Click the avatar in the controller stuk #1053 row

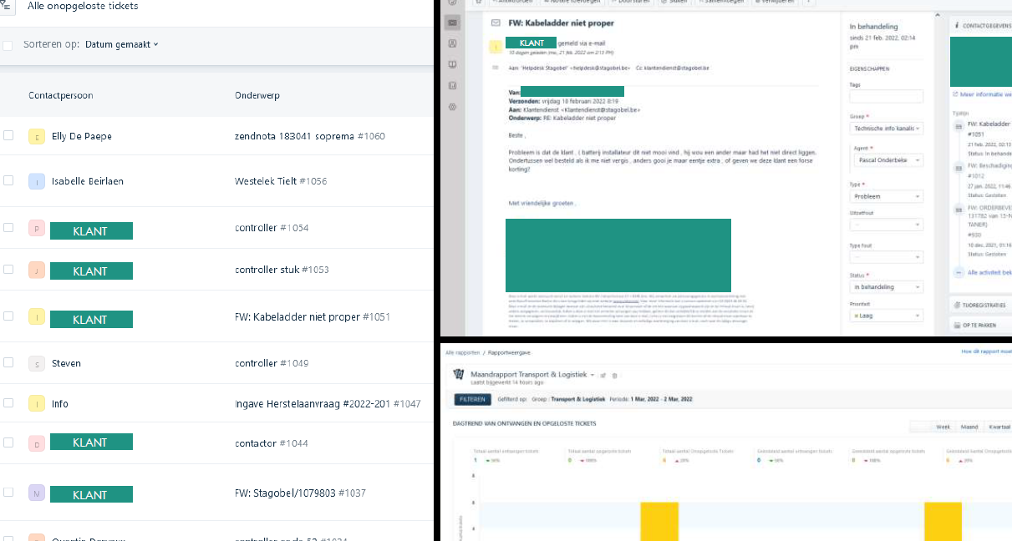pyautogui.click(x=36, y=270)
